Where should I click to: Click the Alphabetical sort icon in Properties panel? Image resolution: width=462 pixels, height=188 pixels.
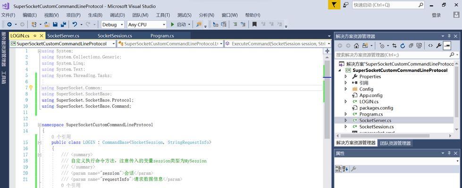345,169
